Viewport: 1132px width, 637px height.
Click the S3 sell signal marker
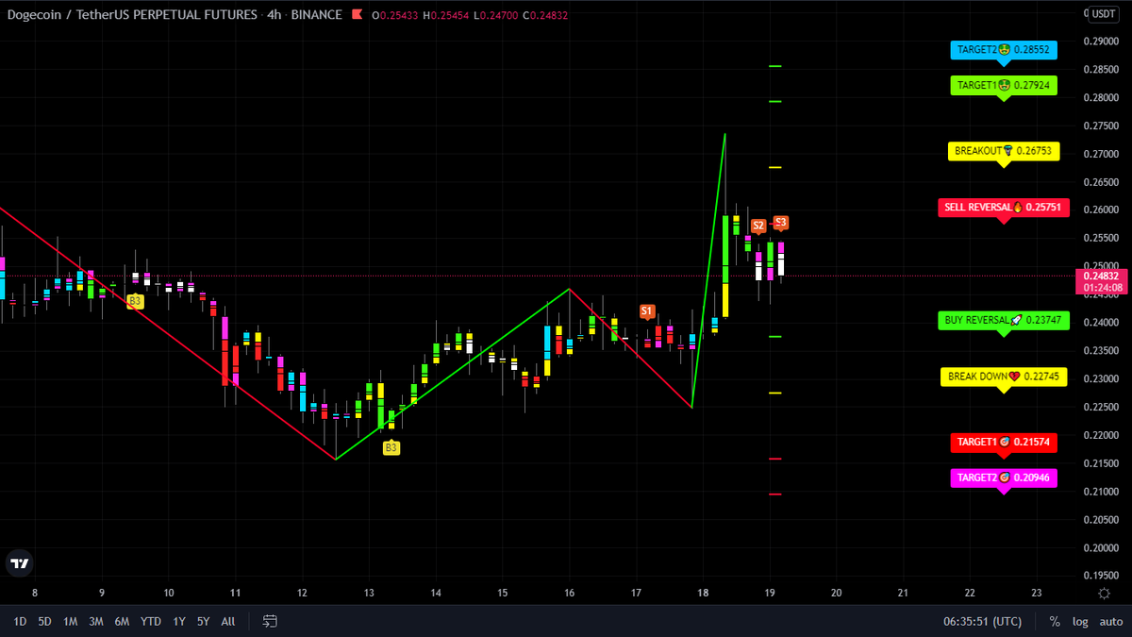(781, 223)
